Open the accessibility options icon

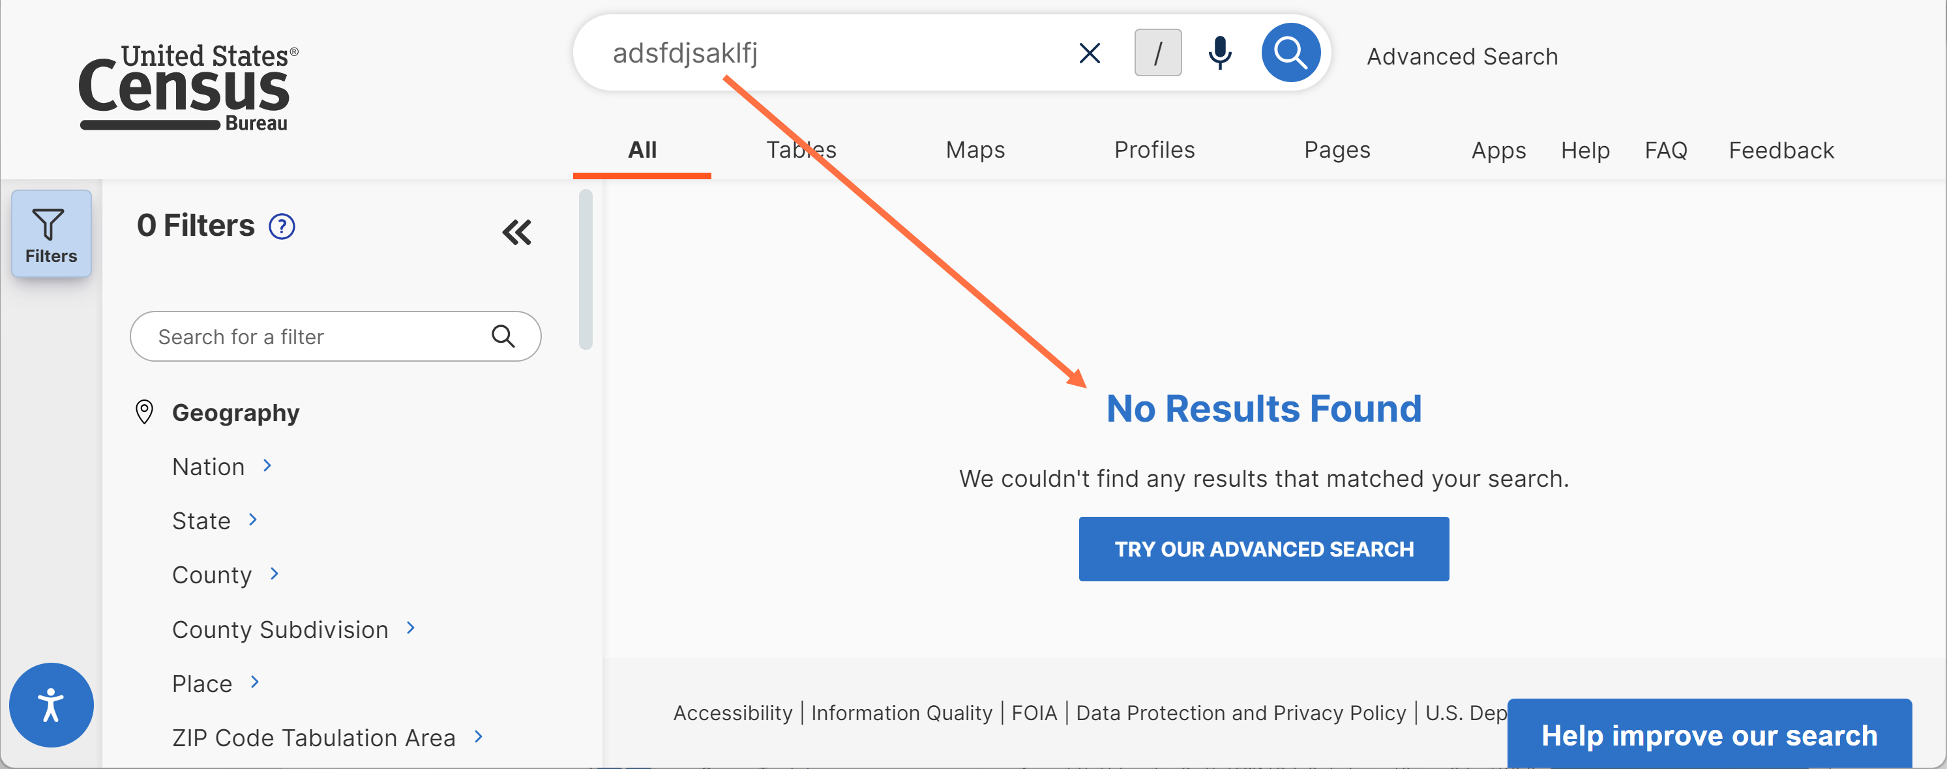tap(51, 704)
